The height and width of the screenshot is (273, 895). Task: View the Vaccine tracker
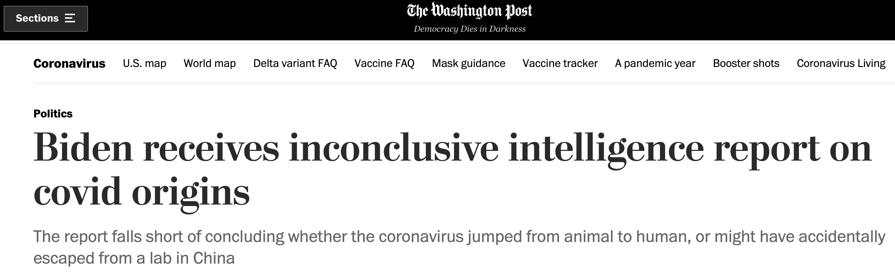[560, 63]
